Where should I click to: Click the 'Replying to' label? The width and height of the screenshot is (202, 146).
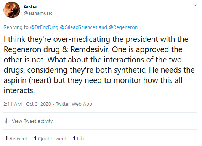click(x=16, y=27)
